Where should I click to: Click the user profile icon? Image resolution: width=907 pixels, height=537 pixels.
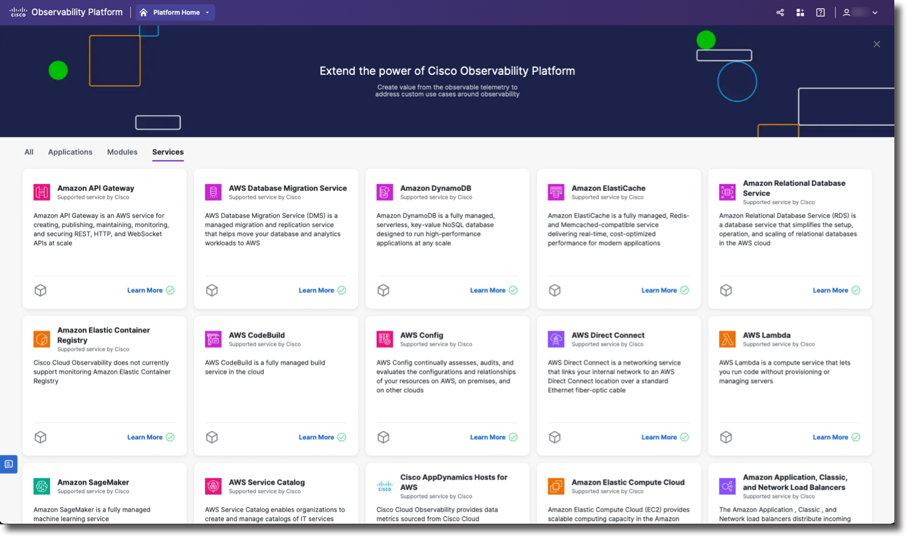tap(847, 13)
